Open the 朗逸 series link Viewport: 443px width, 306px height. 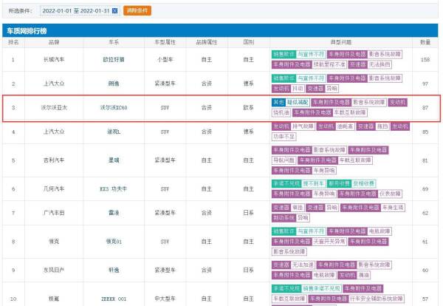tap(114, 84)
